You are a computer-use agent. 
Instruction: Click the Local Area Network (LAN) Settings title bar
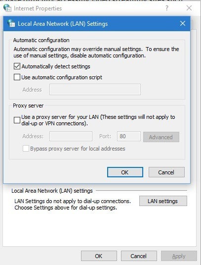click(x=97, y=23)
